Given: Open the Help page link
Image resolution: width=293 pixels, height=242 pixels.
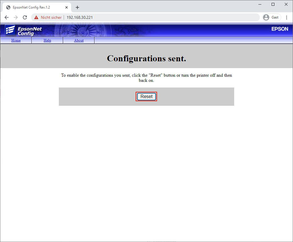Looking at the screenshot, I should (x=47, y=40).
